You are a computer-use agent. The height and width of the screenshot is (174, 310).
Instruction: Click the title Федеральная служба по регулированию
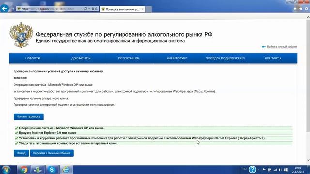click(x=124, y=34)
